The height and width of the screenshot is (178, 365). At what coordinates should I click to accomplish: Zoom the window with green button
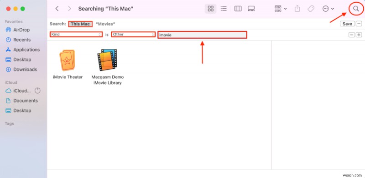click(22, 9)
